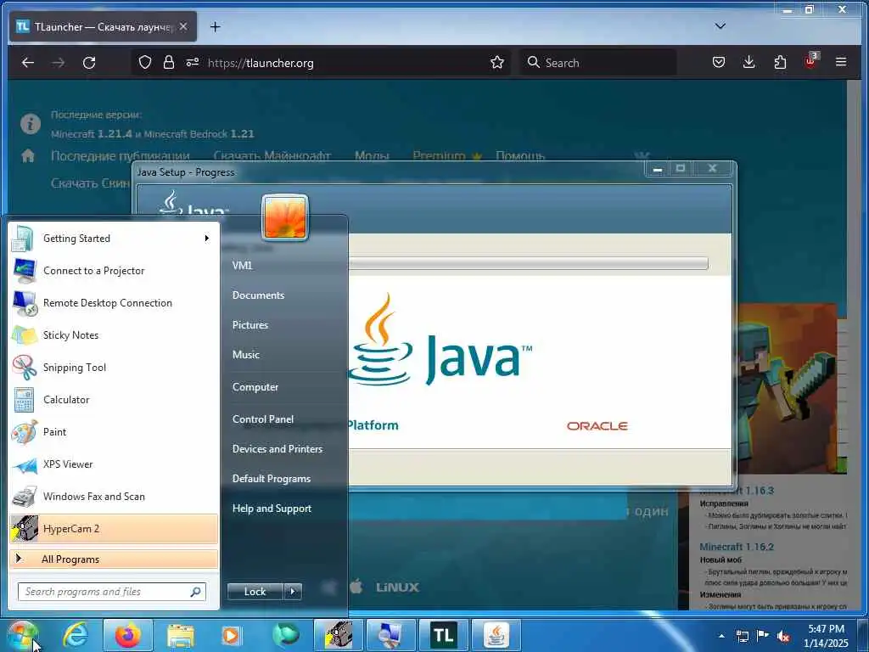
Task: Open Devices and Printers
Action: [278, 449]
